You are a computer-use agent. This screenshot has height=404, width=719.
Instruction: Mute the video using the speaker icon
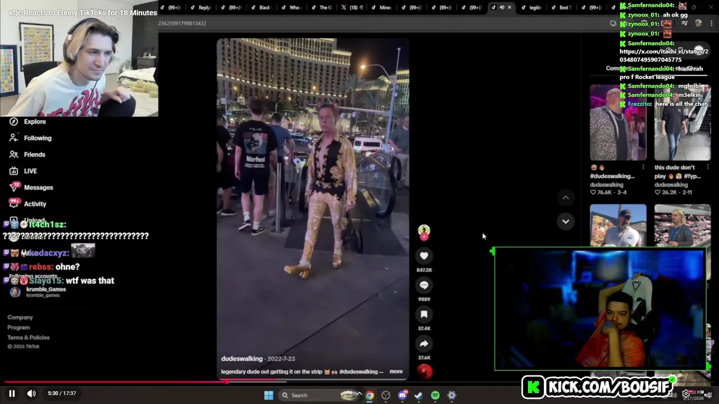(x=31, y=393)
